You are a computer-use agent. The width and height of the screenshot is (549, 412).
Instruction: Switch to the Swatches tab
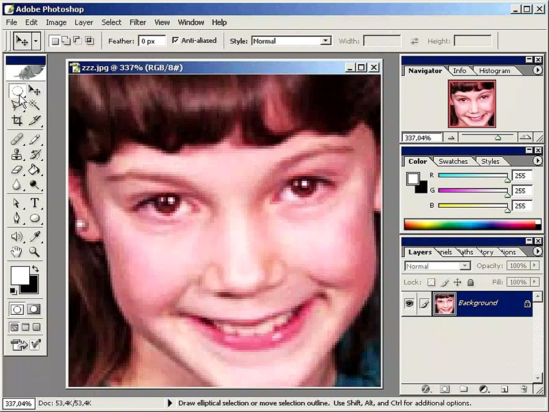point(453,161)
